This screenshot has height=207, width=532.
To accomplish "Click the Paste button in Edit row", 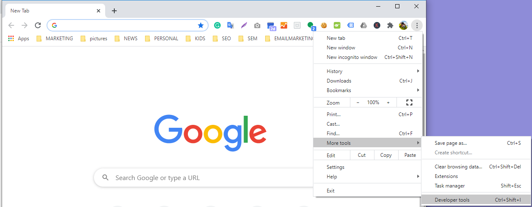I will click(410, 155).
